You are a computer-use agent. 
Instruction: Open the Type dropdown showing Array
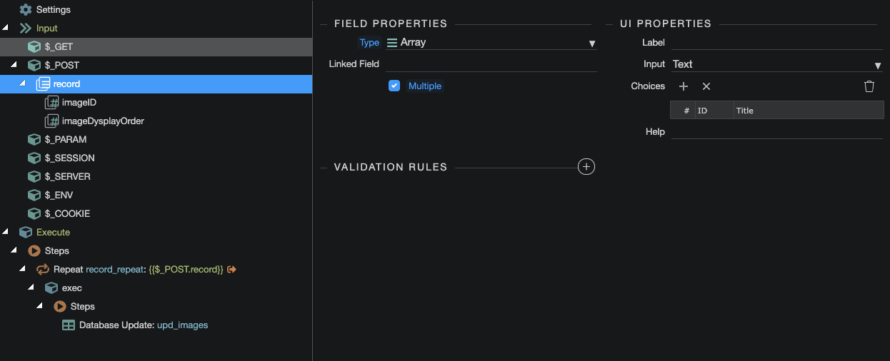(x=491, y=43)
